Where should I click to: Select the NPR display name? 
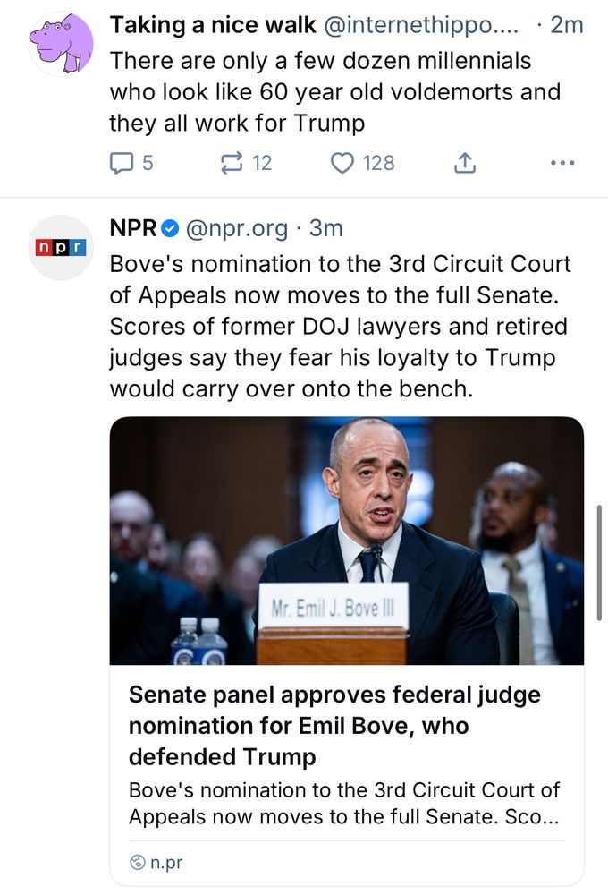coord(131,227)
